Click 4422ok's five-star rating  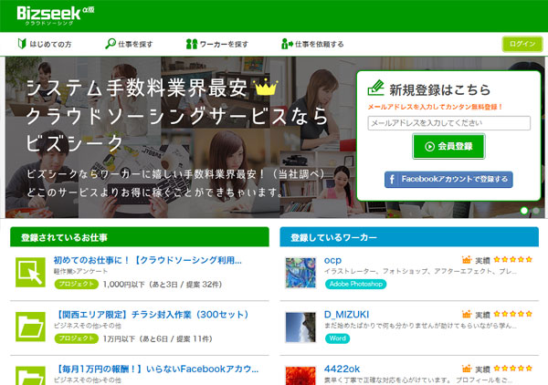click(x=512, y=369)
